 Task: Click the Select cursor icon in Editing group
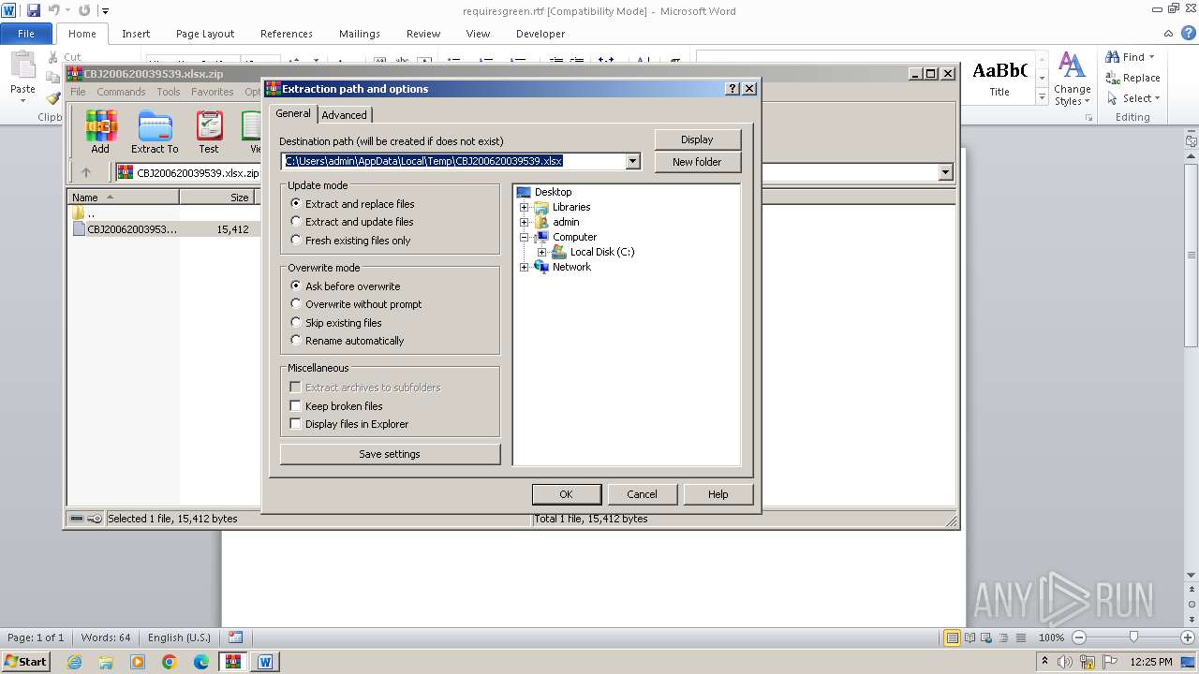coord(1113,98)
